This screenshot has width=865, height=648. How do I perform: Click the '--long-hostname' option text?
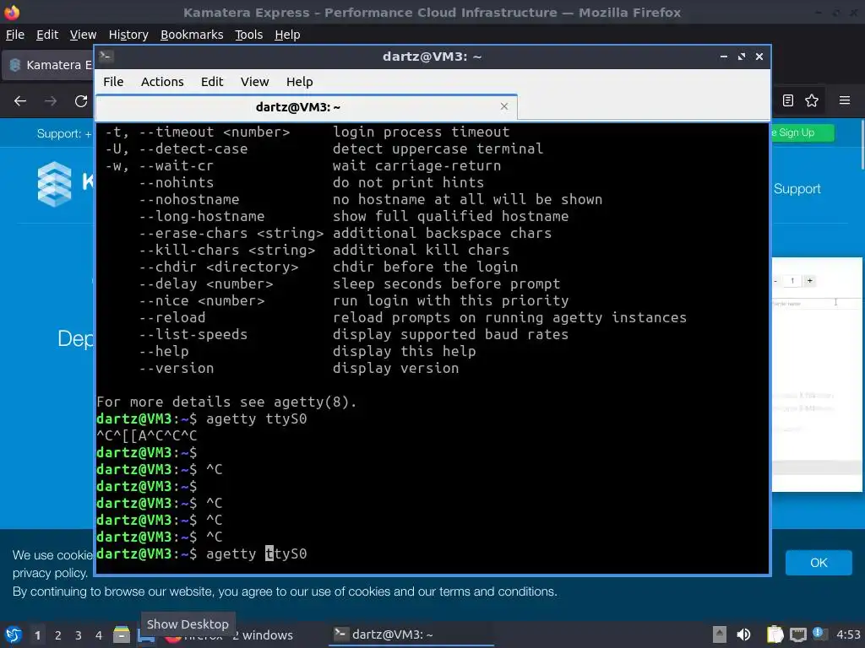pyautogui.click(x=201, y=217)
